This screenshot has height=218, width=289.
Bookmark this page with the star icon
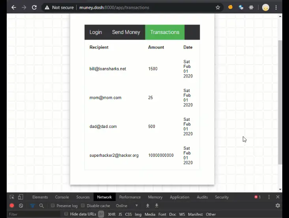[218, 8]
